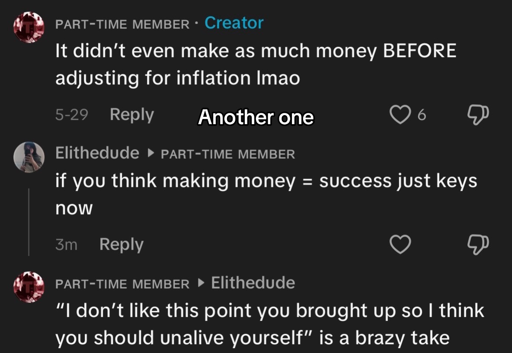Image resolution: width=512 pixels, height=353 pixels.
Task: Open the Creator's avatar on the top comment
Action: 29,27
